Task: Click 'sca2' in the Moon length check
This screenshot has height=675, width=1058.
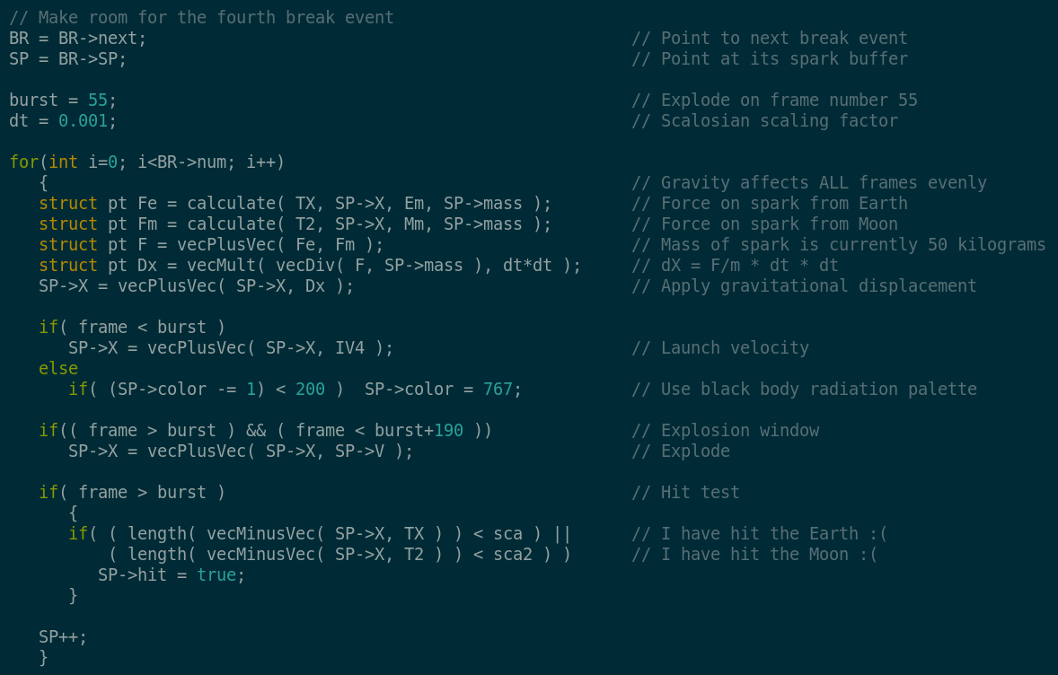Action: pyautogui.click(x=512, y=555)
